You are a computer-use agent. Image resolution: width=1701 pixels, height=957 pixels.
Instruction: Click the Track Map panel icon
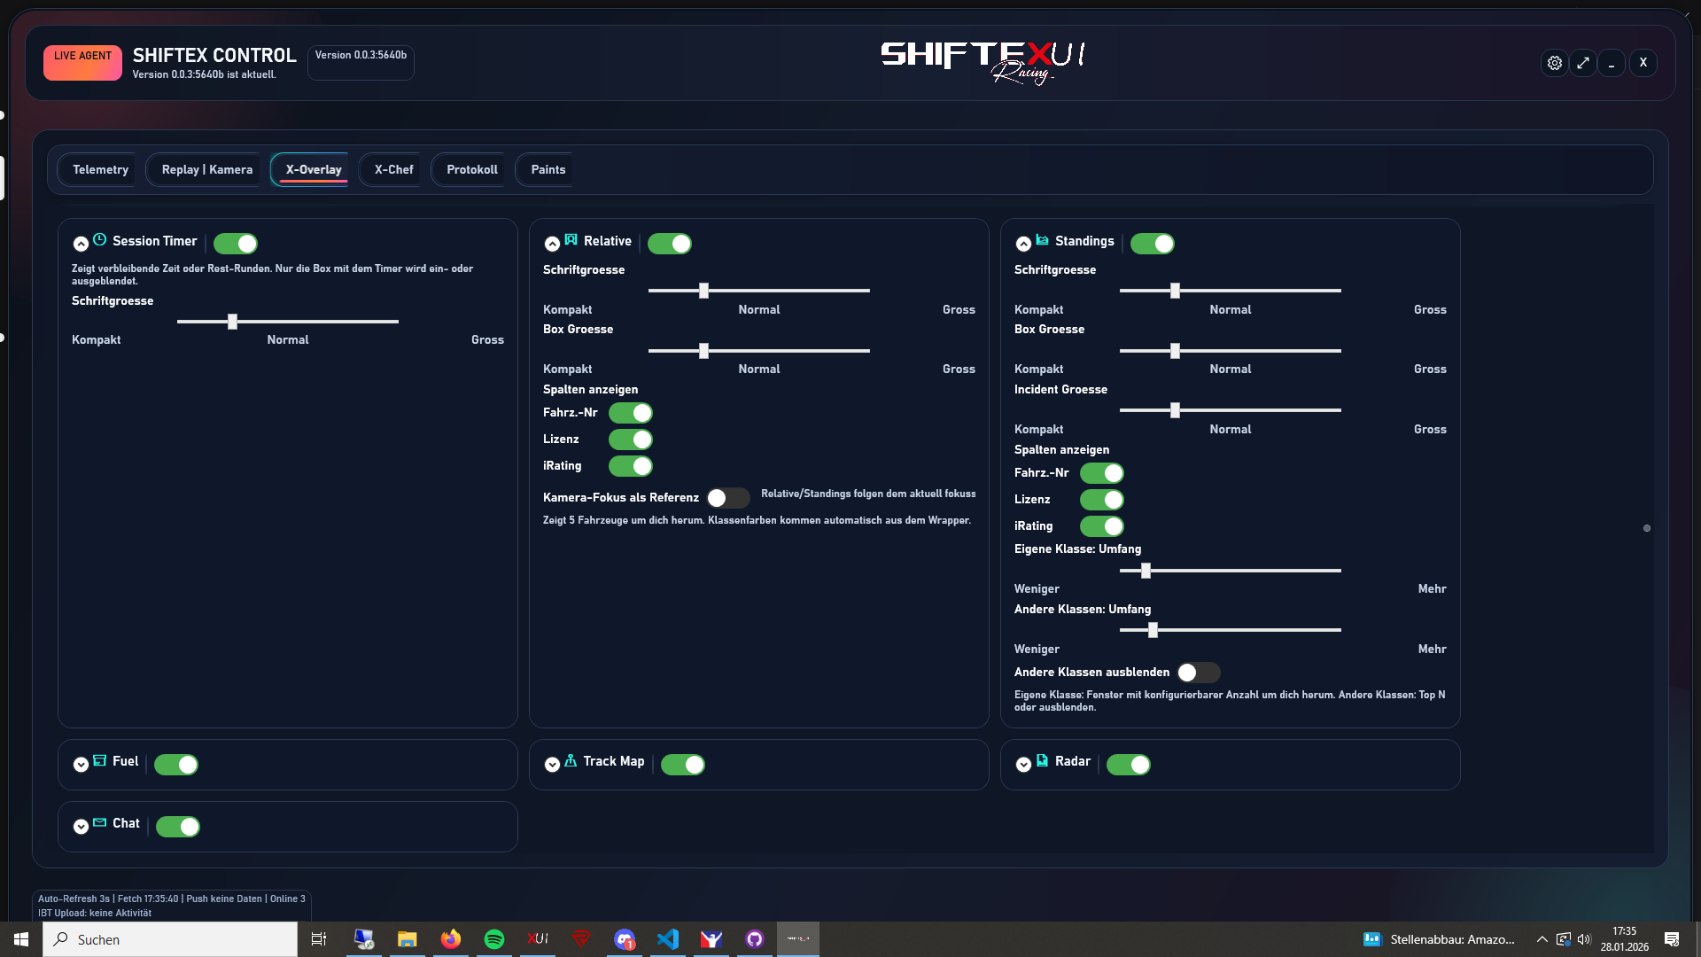[571, 761]
